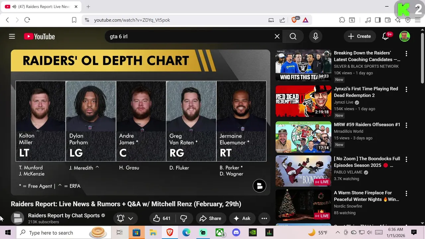Expand subscription notification bell dropdown

125,218
